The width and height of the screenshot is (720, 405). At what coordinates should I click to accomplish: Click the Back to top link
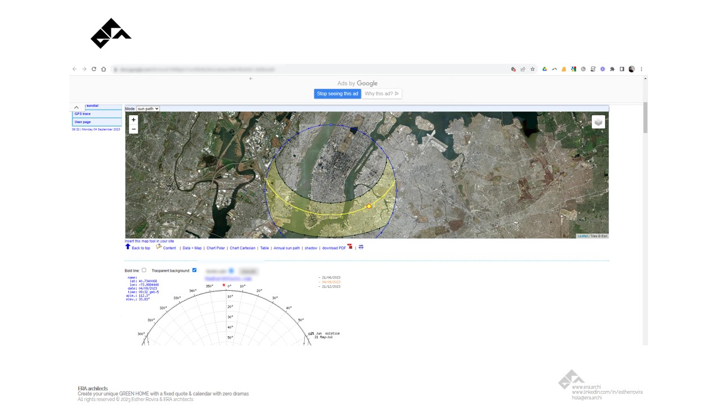pyautogui.click(x=141, y=248)
